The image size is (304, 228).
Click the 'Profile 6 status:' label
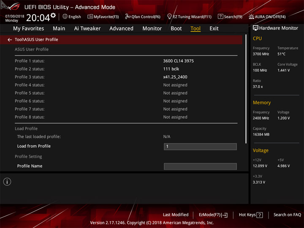tap(30, 101)
